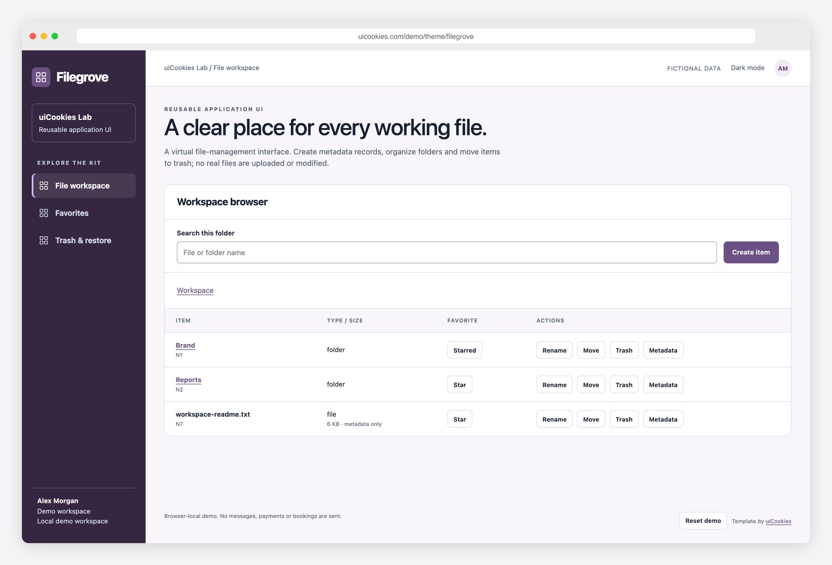Click the '6 KB · metadata only' text
This screenshot has height=565, width=832.
click(354, 424)
